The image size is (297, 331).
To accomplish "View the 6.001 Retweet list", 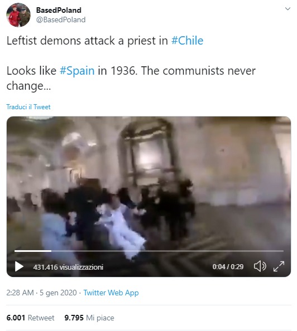I will click(x=30, y=318).
